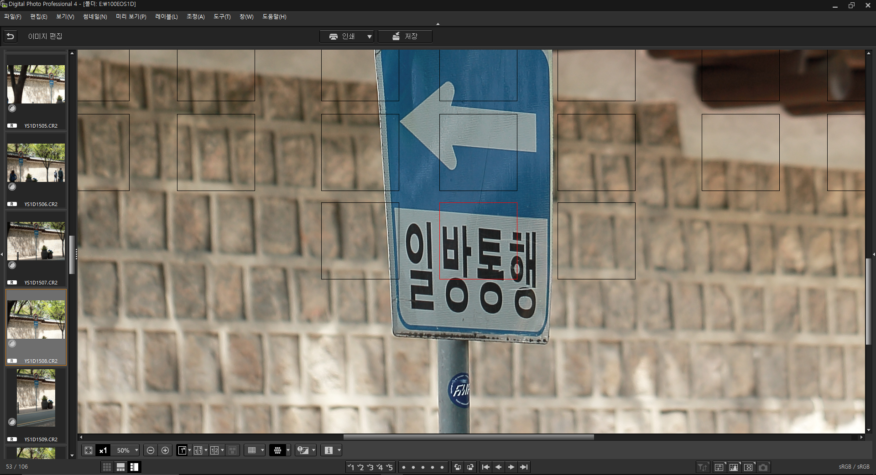The width and height of the screenshot is (876, 475).
Task: Go to the next image
Action: point(511,467)
